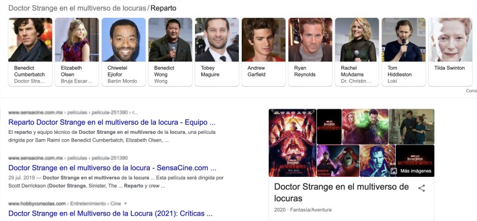Open the blue Doctor Strange portrait illustration

click(377, 161)
